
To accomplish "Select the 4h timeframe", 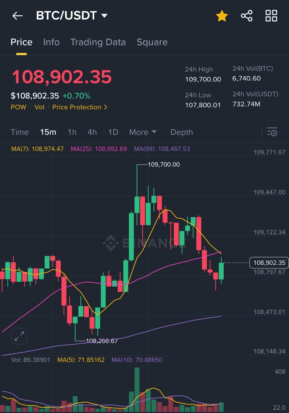I will [92, 132].
